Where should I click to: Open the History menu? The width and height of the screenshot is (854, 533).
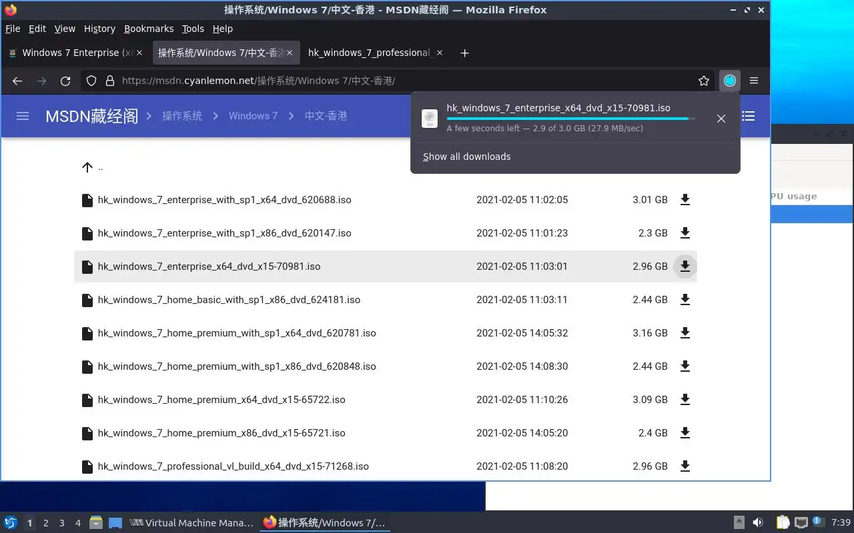[99, 29]
